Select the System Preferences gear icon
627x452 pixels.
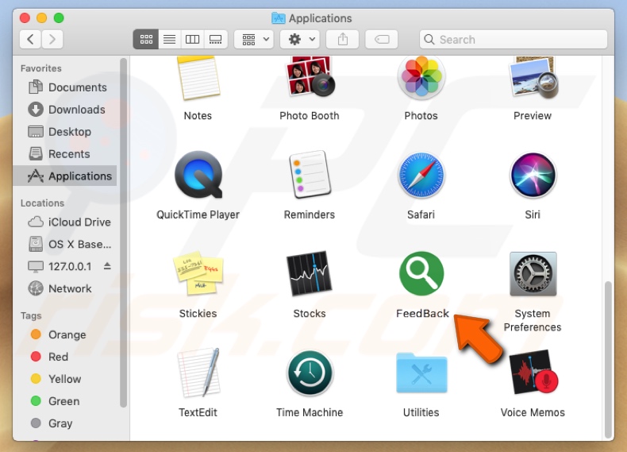coord(533,273)
